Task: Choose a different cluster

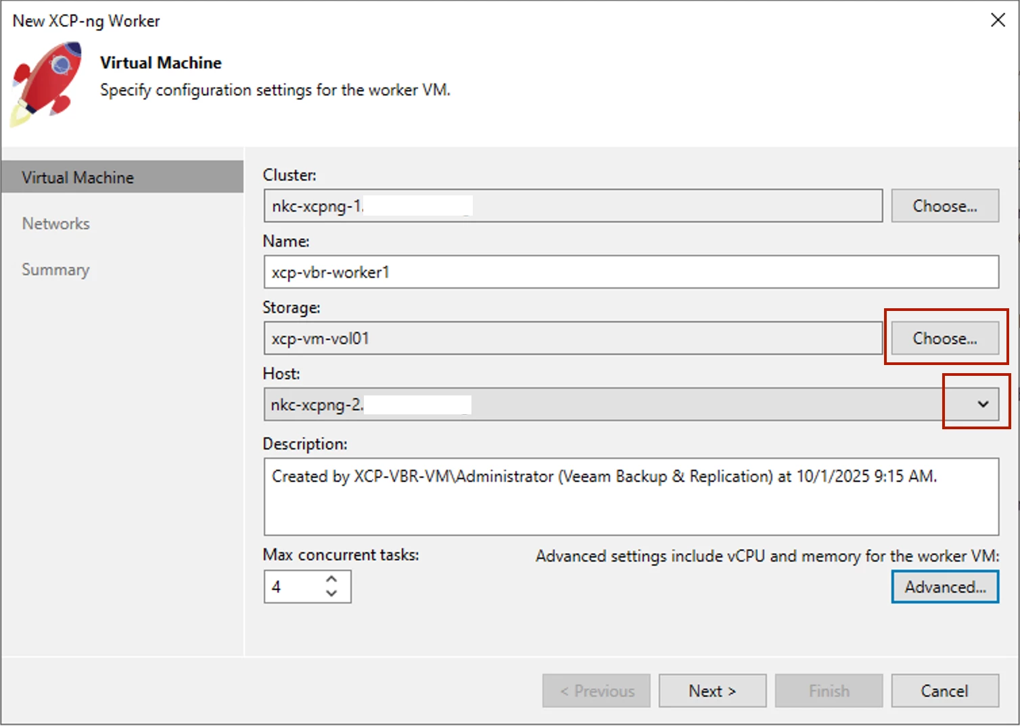Action: tap(944, 206)
